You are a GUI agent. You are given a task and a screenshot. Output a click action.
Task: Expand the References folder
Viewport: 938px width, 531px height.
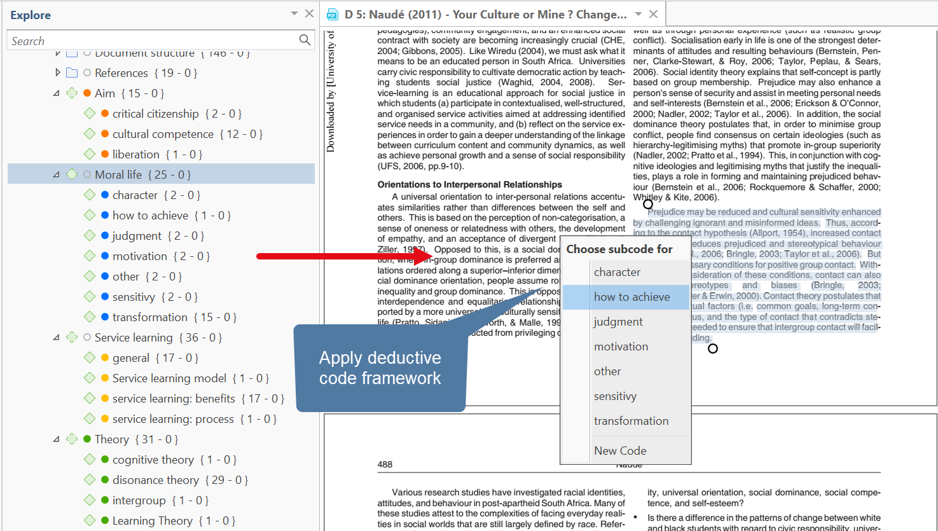(58, 72)
